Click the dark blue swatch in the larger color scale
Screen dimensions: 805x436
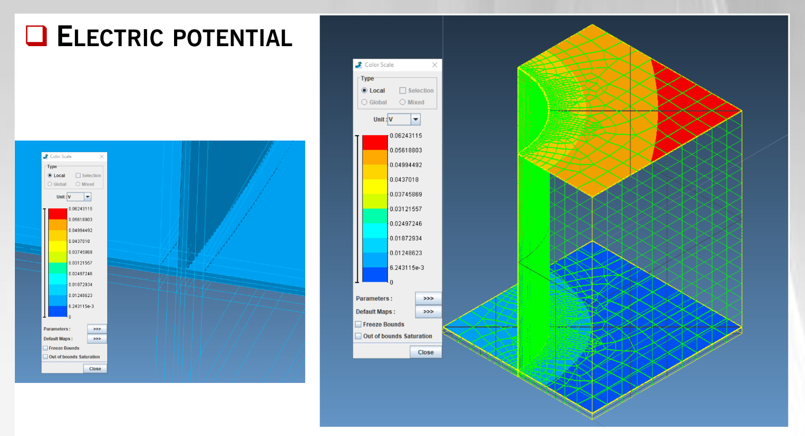tap(375, 275)
